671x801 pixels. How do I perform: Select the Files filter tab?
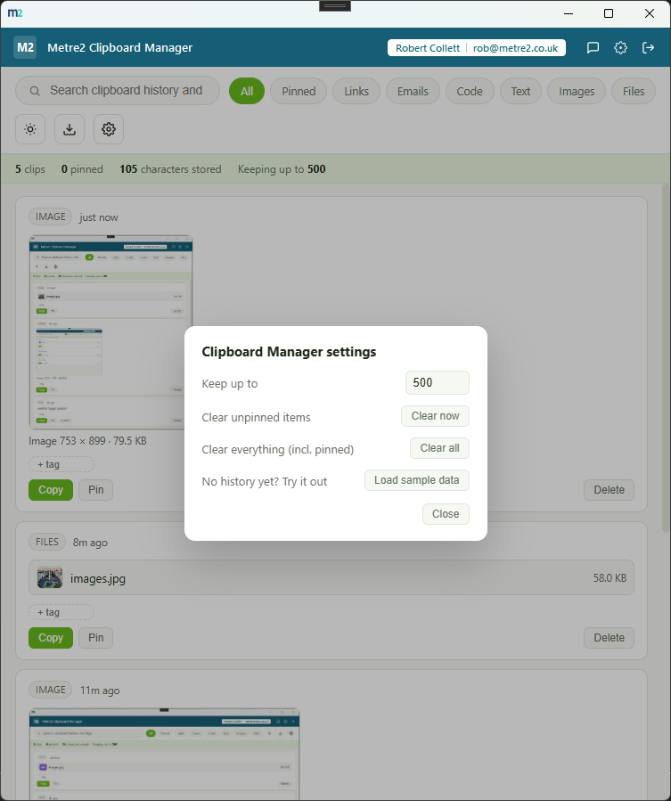coord(634,91)
